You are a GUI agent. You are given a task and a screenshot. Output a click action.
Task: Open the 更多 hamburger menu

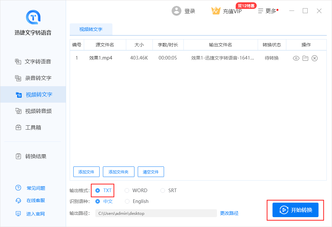(x=261, y=11)
